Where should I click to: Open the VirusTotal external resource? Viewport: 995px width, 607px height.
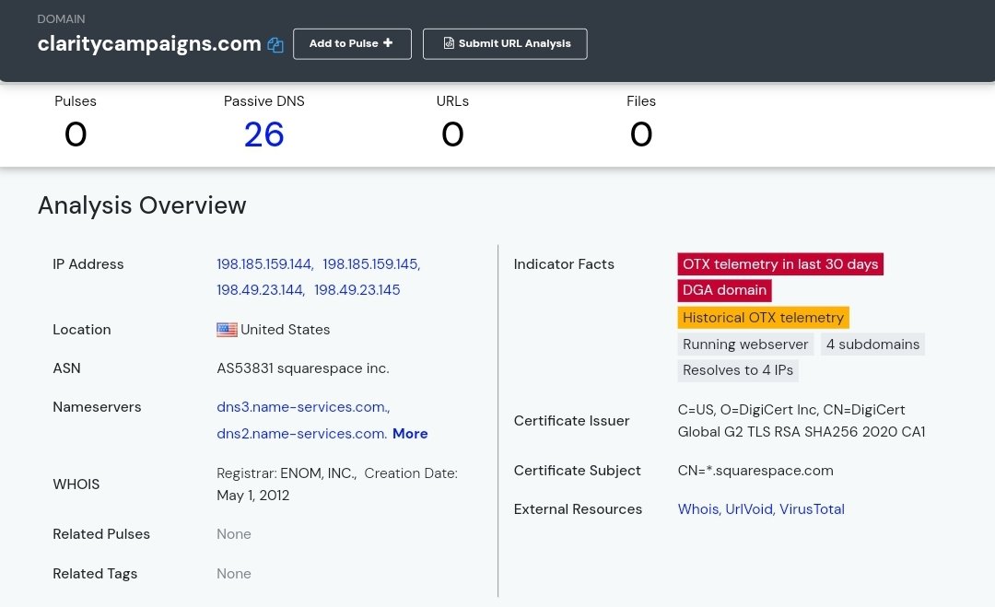tap(812, 509)
